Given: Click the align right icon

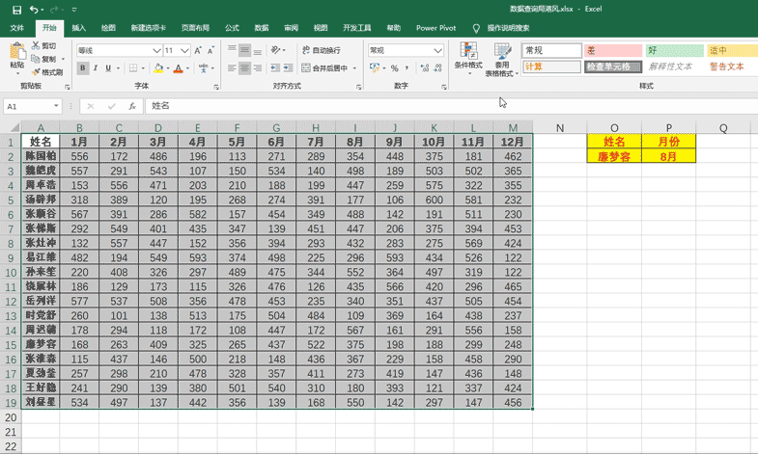Looking at the screenshot, I should coord(258,68).
